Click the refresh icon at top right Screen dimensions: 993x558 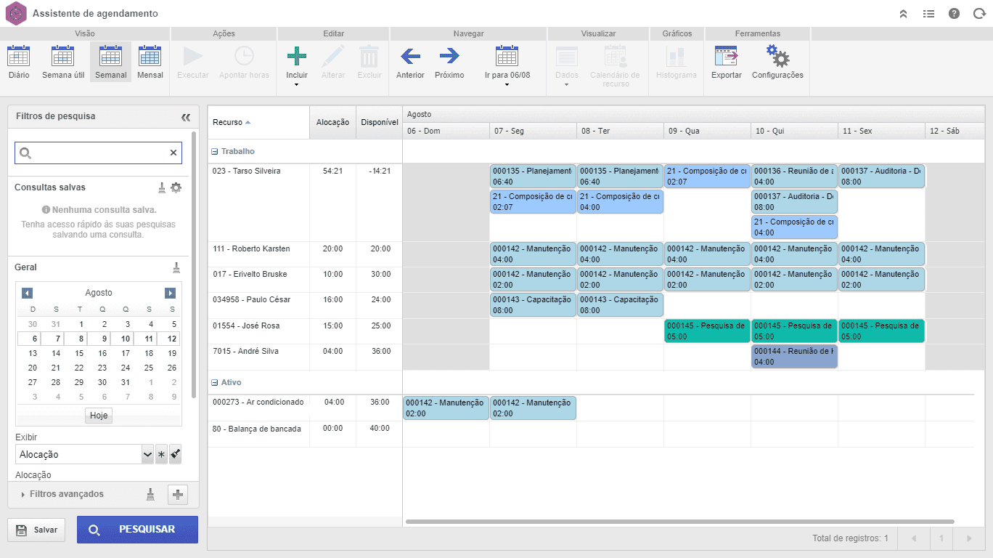point(978,13)
